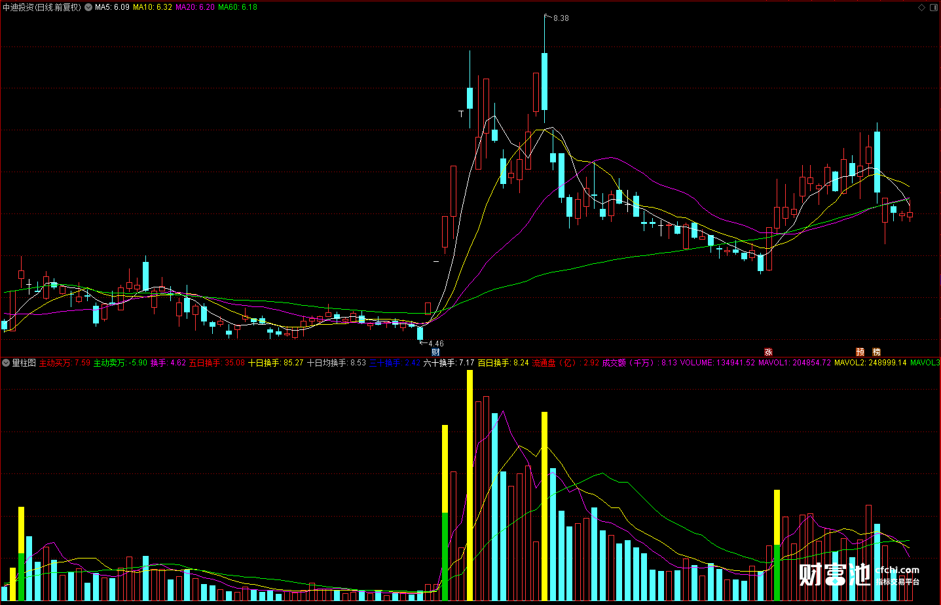
Task: Click the 涨 marker icon below candles
Action: [x=768, y=352]
